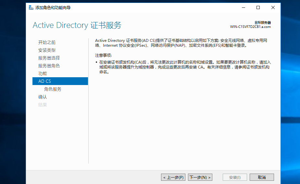Viewport: 300px width, 184px height.
Task: Click the 目标服务器 label
Action: click(262, 23)
